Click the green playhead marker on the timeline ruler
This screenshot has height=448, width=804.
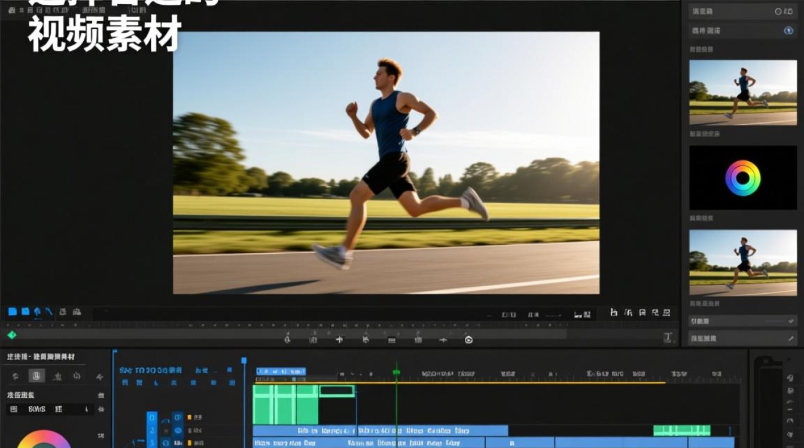(x=396, y=372)
